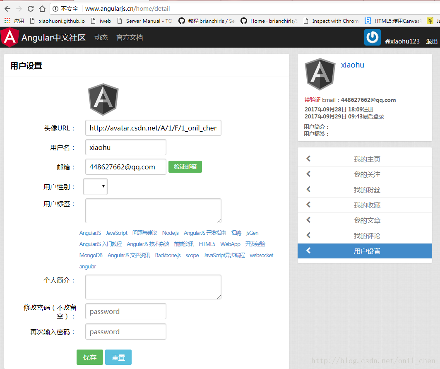Add the scope tag

192,255
